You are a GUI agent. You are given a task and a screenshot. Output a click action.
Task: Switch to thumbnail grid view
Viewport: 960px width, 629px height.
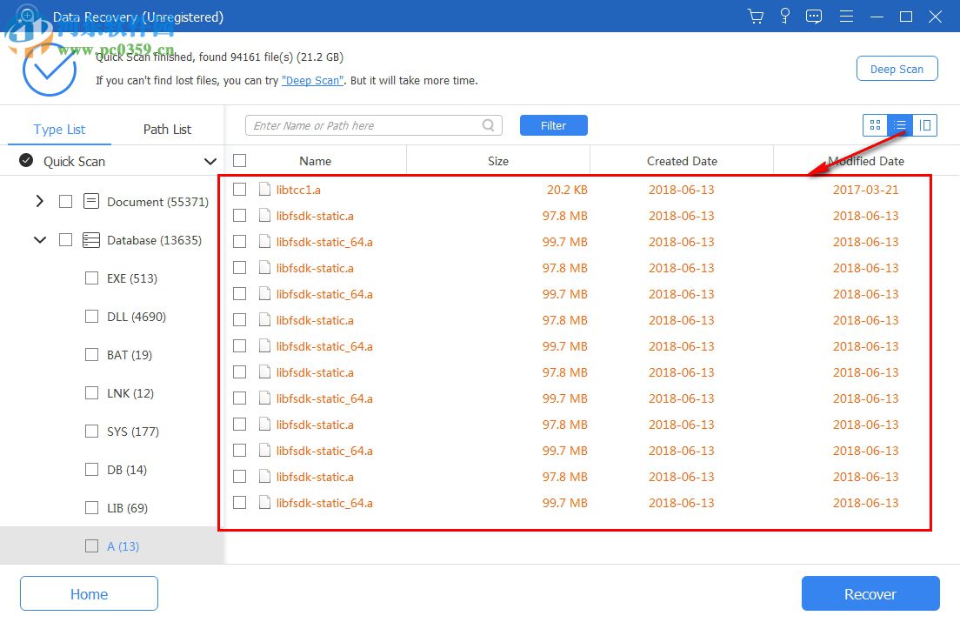click(875, 125)
